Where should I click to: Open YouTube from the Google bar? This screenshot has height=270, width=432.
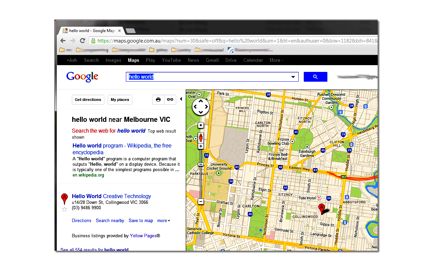(171, 60)
